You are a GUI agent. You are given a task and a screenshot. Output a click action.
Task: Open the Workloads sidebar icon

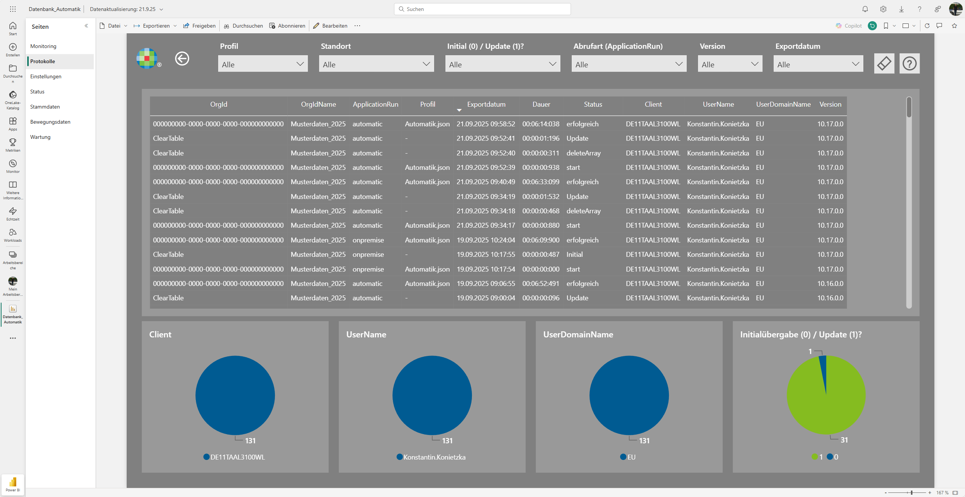(13, 235)
